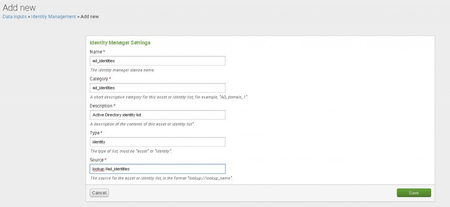Click the 'Add new' page title

tap(19, 7)
